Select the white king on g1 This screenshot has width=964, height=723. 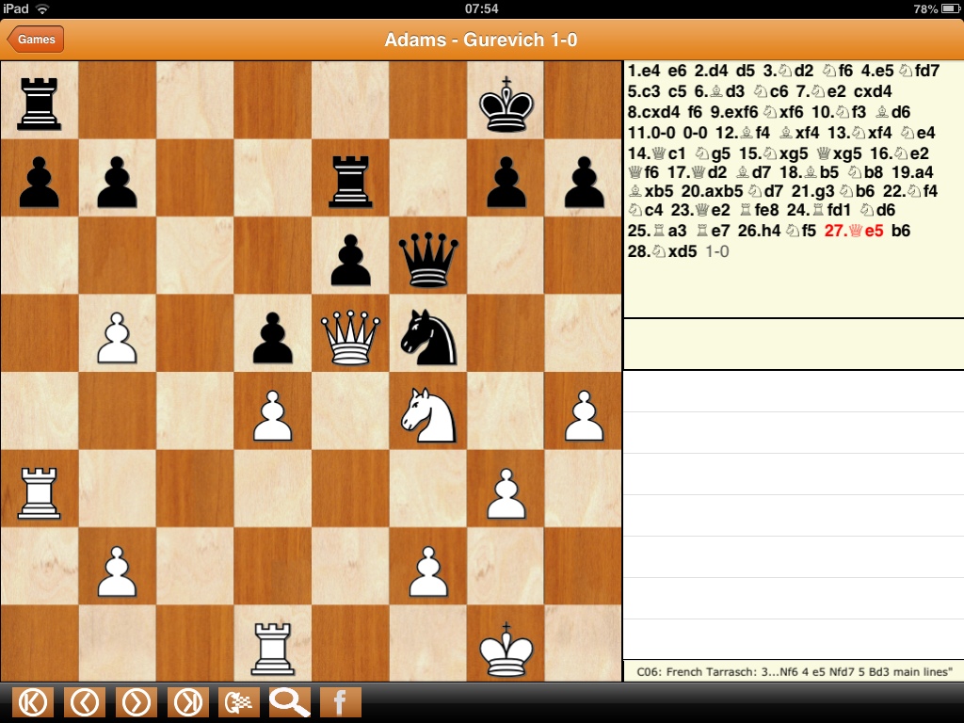point(506,646)
